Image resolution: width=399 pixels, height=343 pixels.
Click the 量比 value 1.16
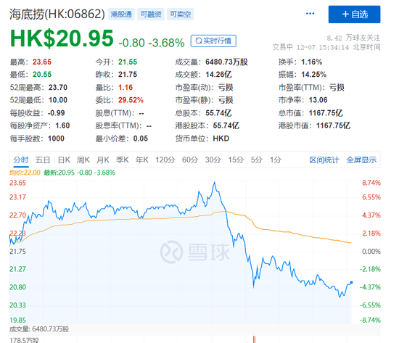[x=126, y=87]
